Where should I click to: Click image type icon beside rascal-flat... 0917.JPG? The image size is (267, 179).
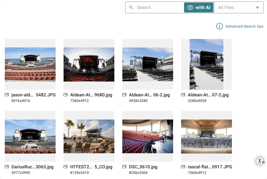click(x=183, y=167)
